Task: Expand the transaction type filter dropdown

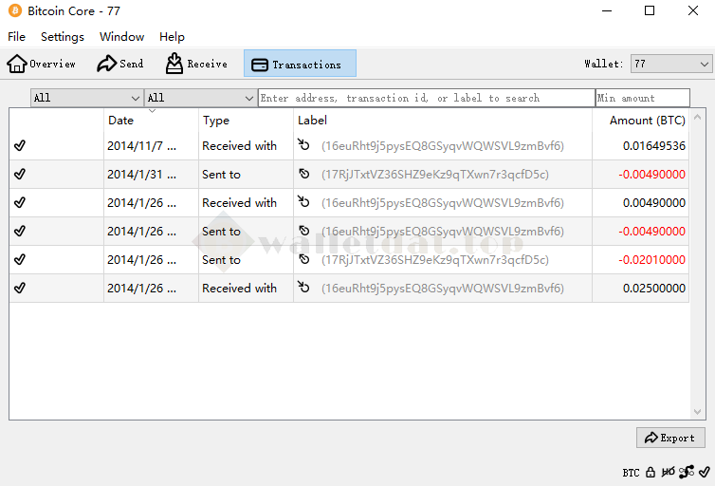Action: coord(200,98)
